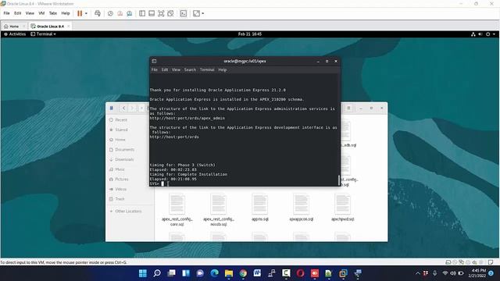Viewport: 500px width, 281px height.
Task: Open the VMware console view icon
Action: tap(184, 13)
